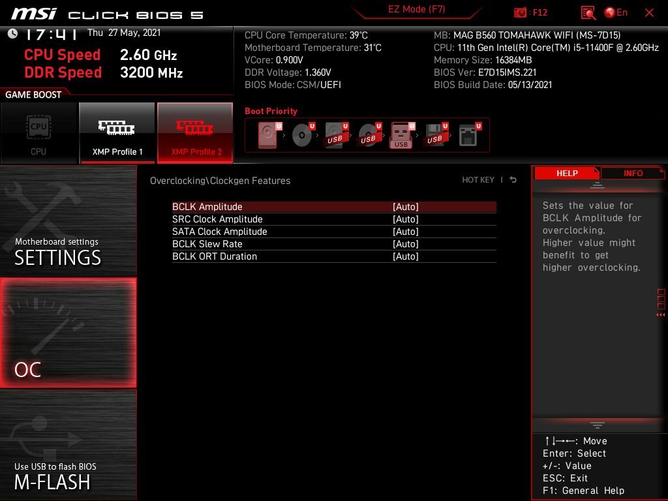Viewport: 668px width, 501px height.
Task: Open the BCLK ORT Duration [Auto] dropdown
Action: [x=406, y=256]
